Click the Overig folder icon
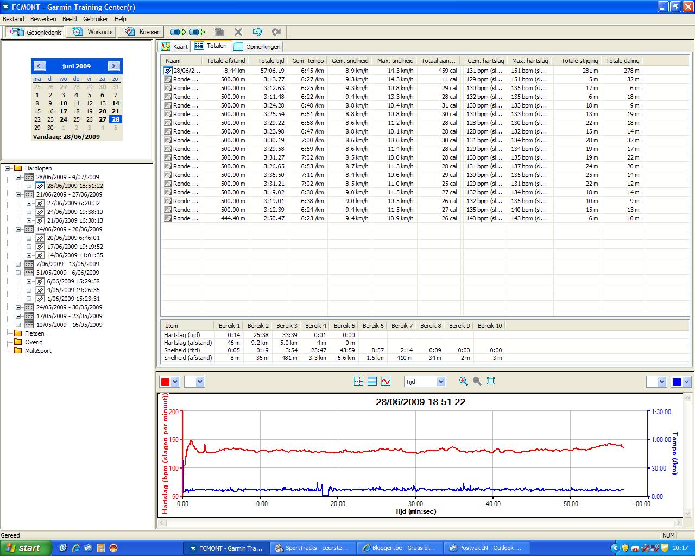The image size is (695, 556). [x=18, y=342]
